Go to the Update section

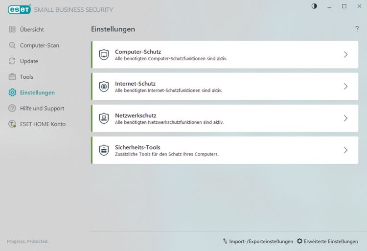pyautogui.click(x=29, y=61)
